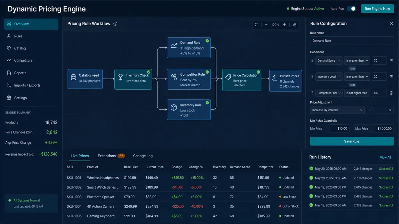Click the Low Stock status for SKU-1003

pyautogui.click(x=287, y=197)
